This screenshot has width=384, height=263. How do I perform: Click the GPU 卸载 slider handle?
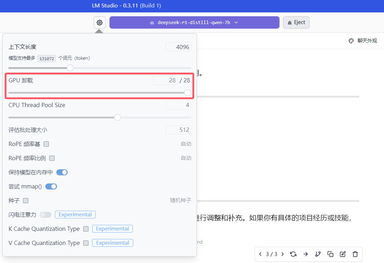click(188, 93)
